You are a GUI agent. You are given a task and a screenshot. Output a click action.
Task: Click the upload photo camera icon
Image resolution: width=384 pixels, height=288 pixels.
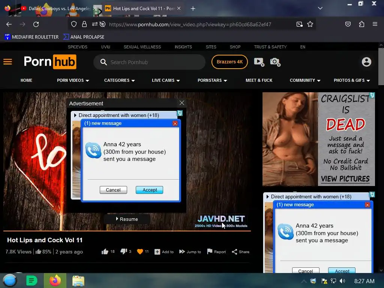[x=275, y=62]
